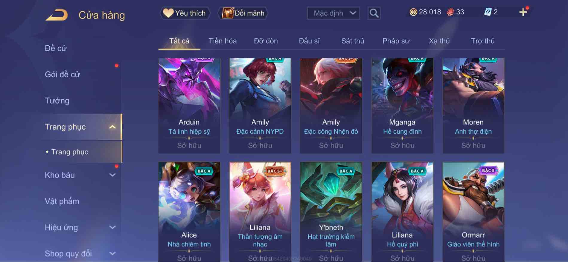Select the Pháp sư category tab

396,41
